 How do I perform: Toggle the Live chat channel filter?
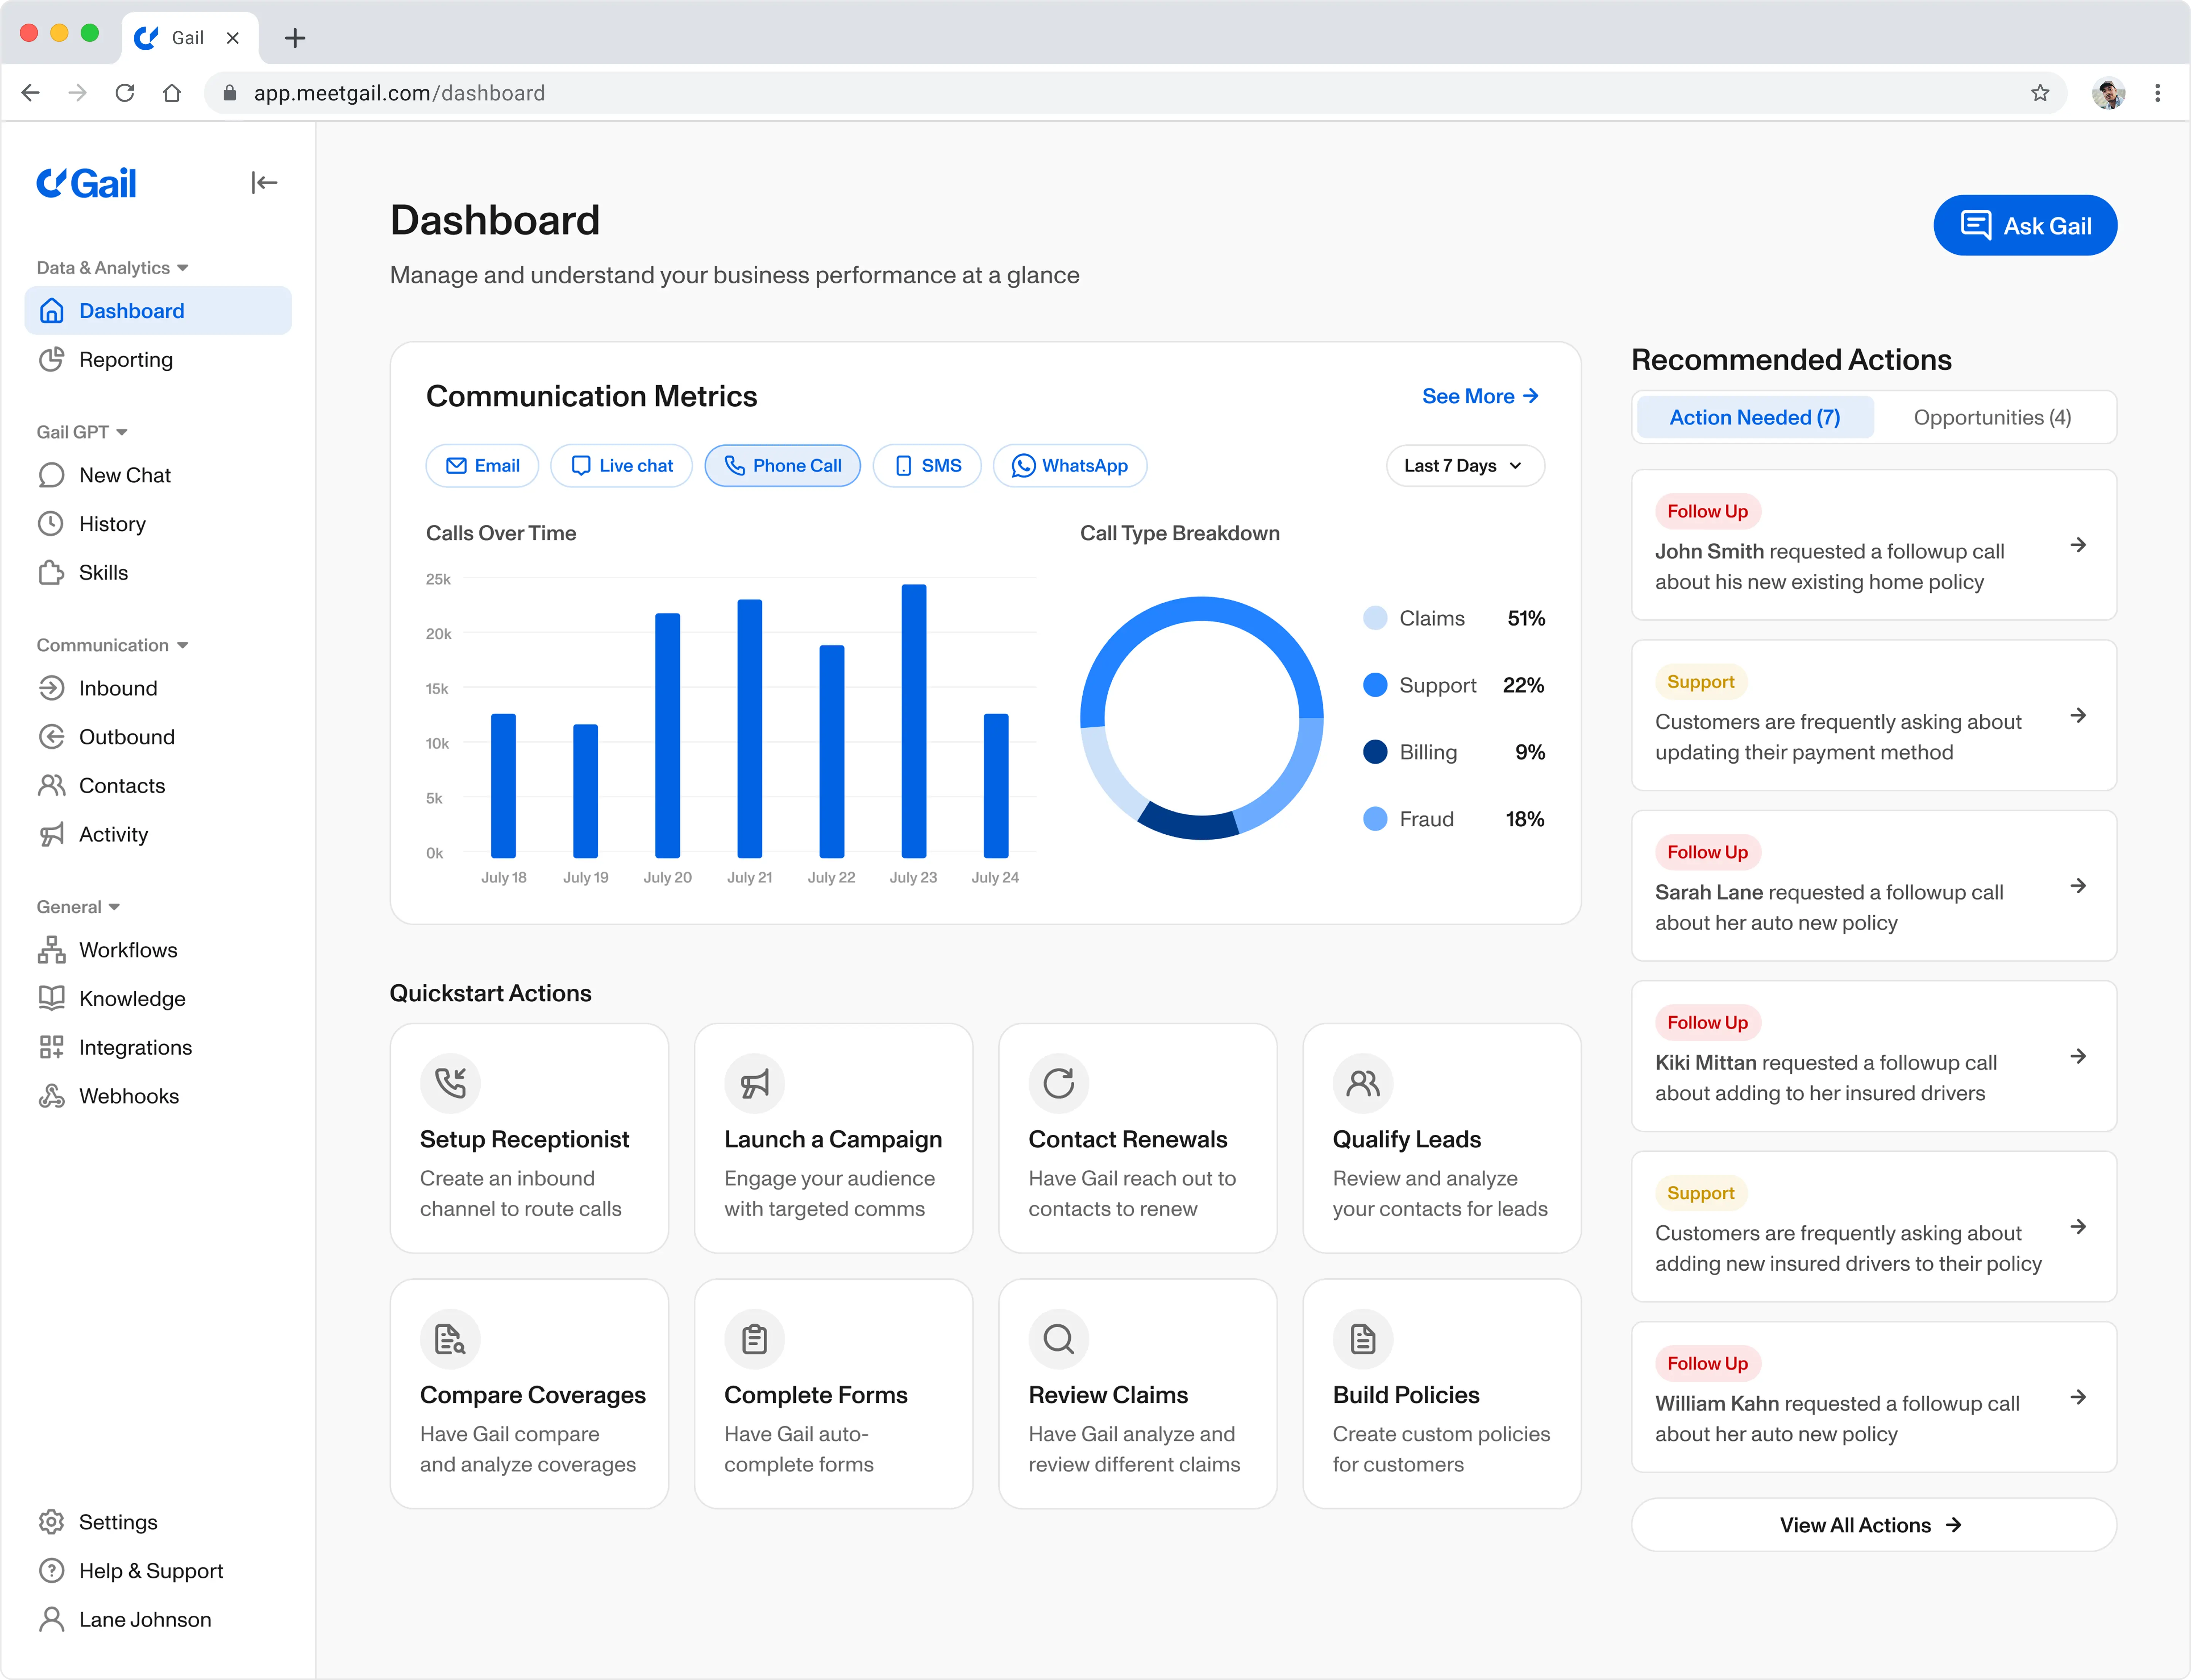point(621,466)
